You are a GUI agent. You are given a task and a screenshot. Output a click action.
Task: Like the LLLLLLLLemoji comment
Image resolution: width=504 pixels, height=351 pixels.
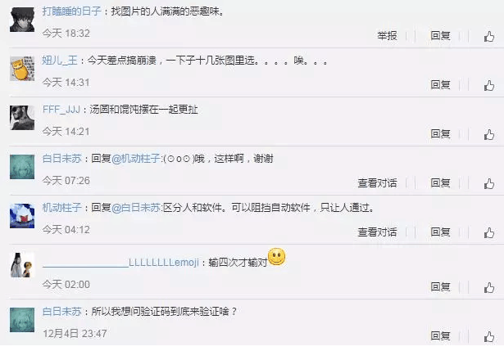point(489,287)
